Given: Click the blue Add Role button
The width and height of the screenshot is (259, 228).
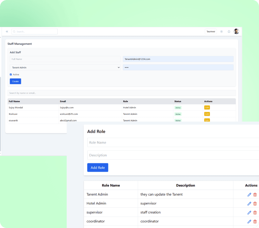Looking at the screenshot, I should [98, 167].
